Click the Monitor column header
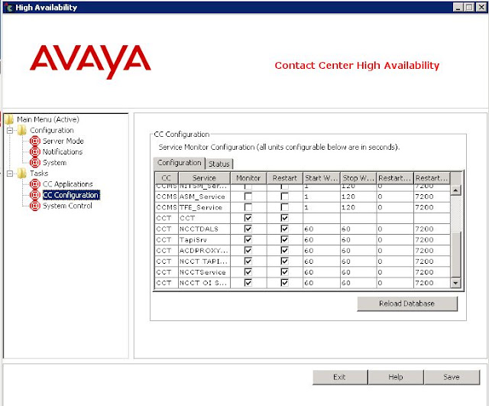The height and width of the screenshot is (406, 489). coord(248,178)
